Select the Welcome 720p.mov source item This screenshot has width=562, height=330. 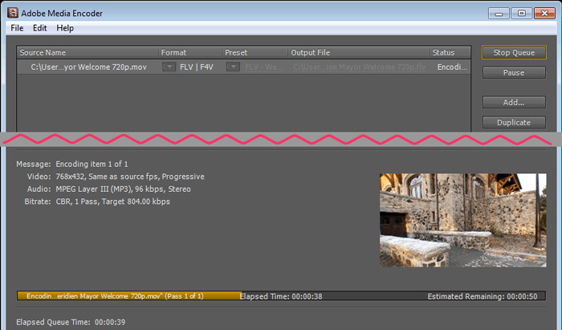tap(88, 67)
